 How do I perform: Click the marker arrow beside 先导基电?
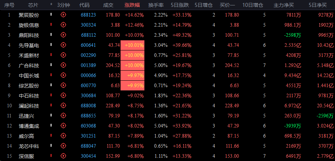(51, 45)
